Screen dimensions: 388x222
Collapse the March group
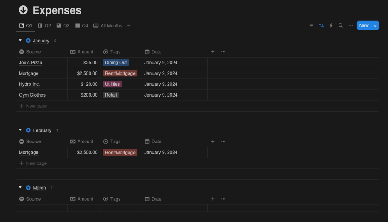point(20,188)
